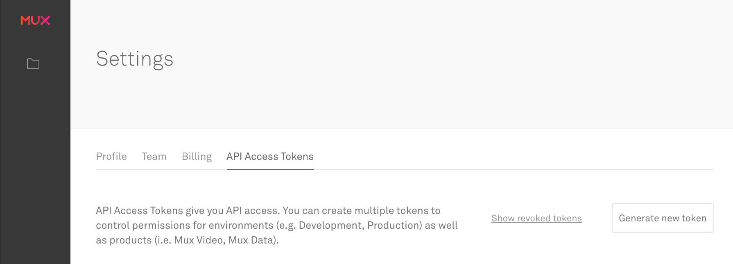This screenshot has height=264, width=733.
Task: Edit your account under the Profile tab
Action: click(111, 157)
